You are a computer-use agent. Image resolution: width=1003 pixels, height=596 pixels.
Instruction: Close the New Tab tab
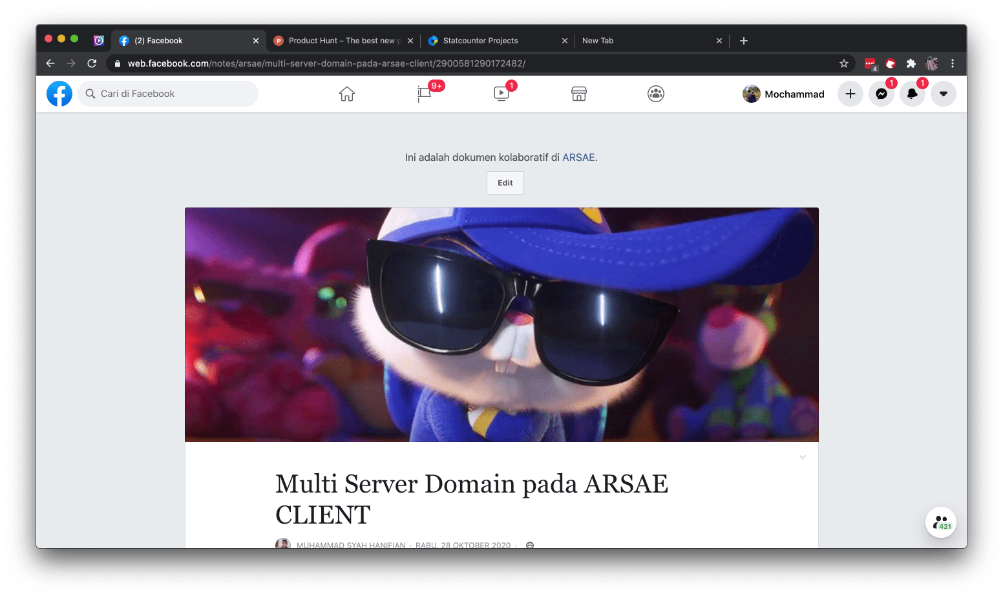coord(719,41)
